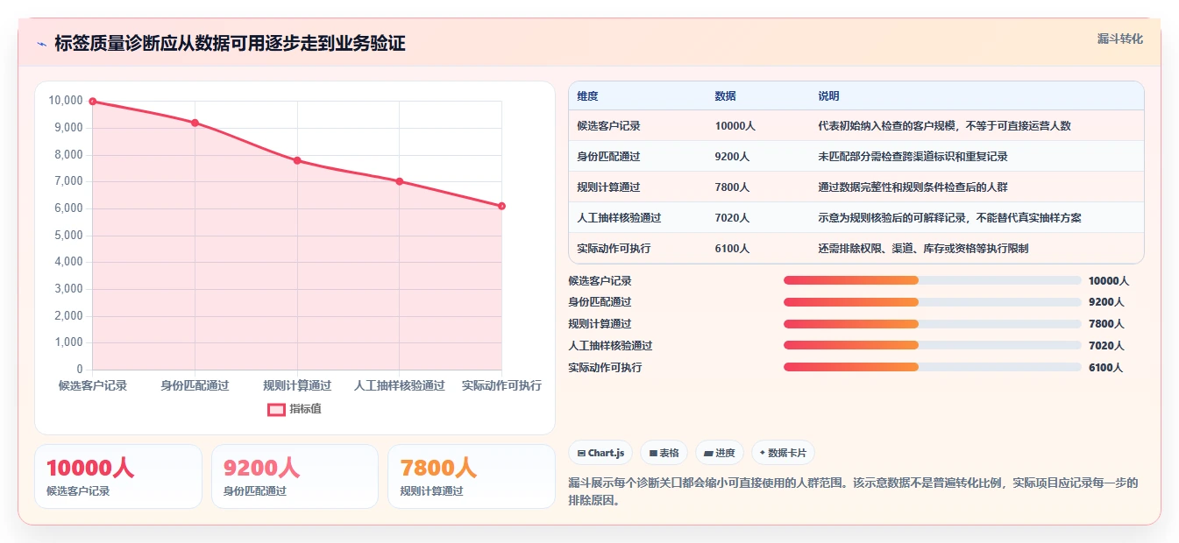Click the y-axis value 10,000
This screenshot has height=543, width=1179.
pos(66,101)
